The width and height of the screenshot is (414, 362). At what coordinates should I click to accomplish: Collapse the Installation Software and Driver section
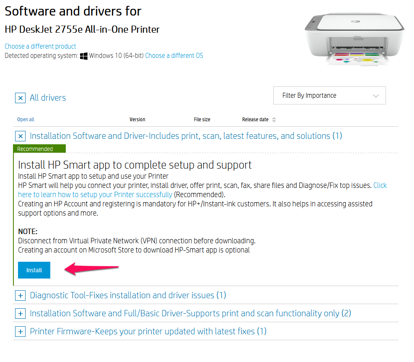[x=21, y=136]
